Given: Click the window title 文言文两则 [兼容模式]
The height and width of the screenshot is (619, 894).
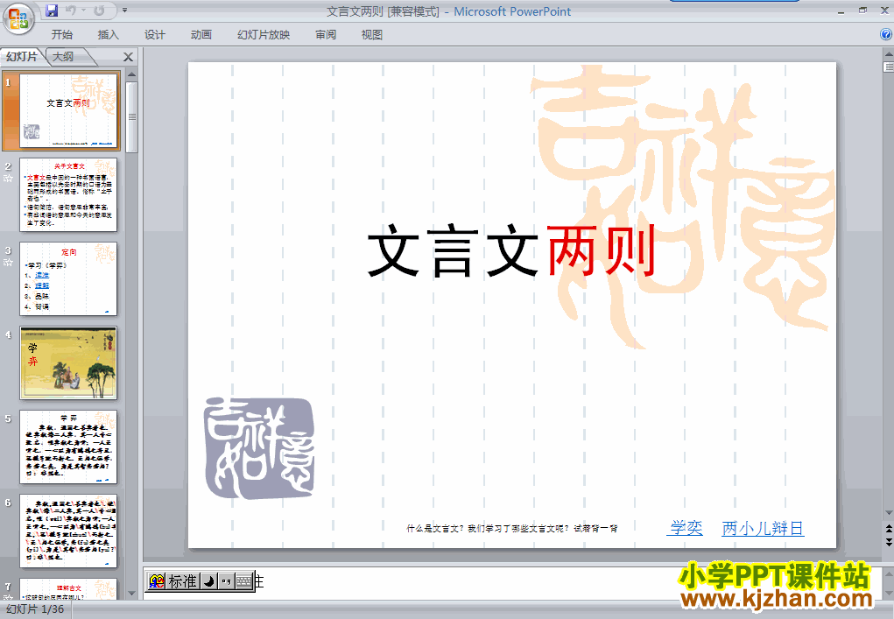Looking at the screenshot, I should click(384, 11).
